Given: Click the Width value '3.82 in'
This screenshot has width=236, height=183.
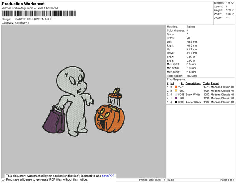Looking at the screenshot, I should click(x=230, y=14).
